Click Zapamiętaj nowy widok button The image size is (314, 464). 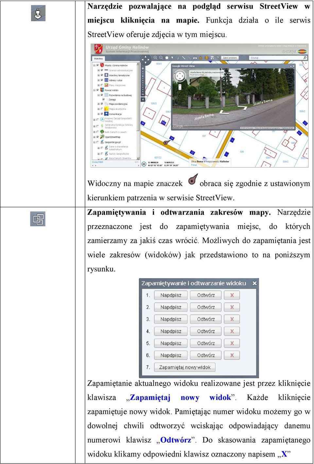tap(185, 367)
